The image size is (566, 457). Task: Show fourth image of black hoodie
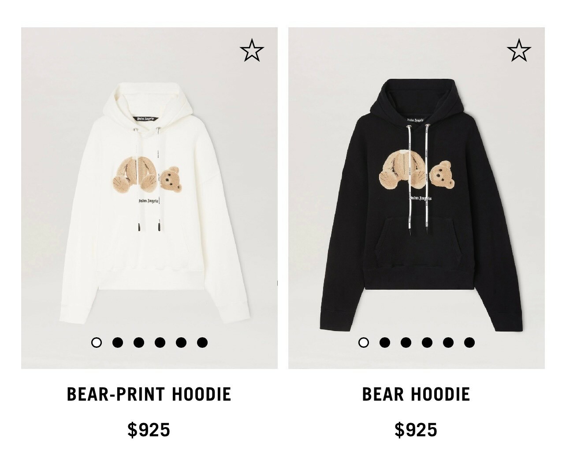[x=427, y=342]
